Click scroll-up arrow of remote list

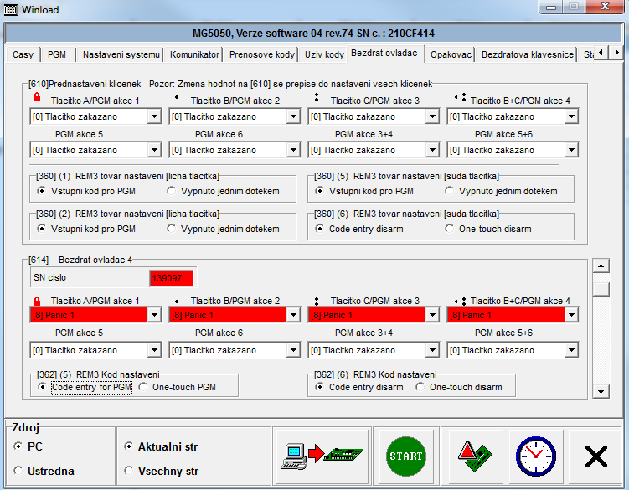point(600,266)
